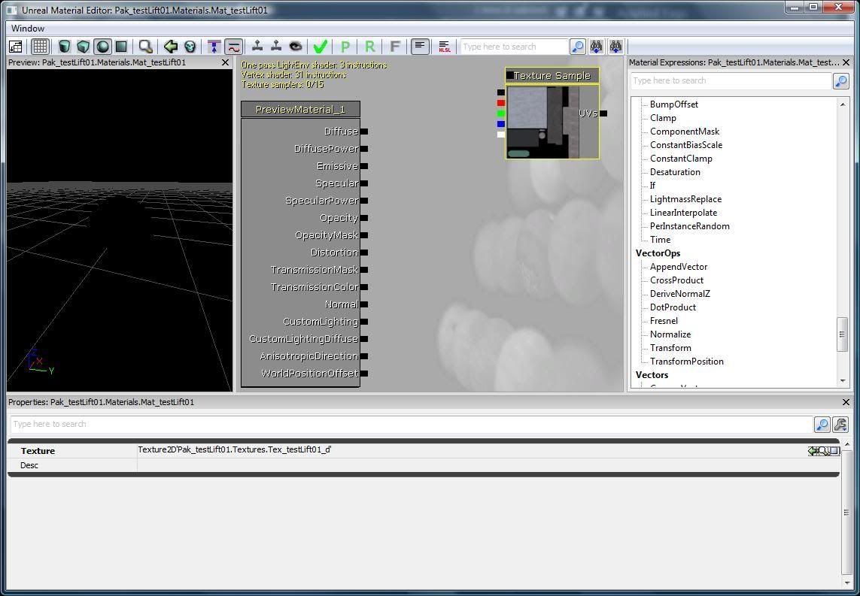Close the Material Expressions panel
The height and width of the screenshot is (596, 860).
pyautogui.click(x=846, y=62)
